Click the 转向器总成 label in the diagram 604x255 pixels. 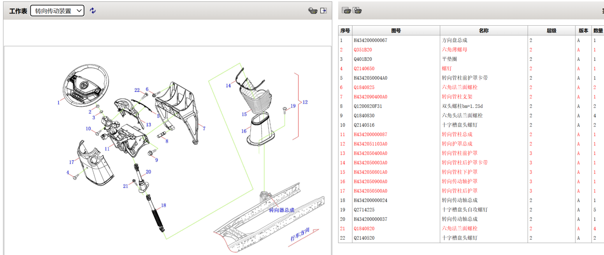281,210
